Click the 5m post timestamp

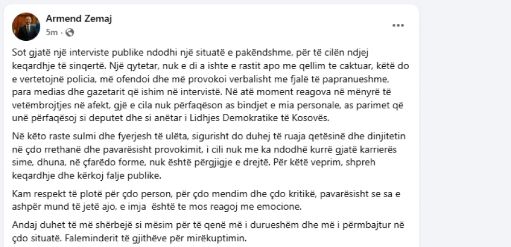point(51,32)
